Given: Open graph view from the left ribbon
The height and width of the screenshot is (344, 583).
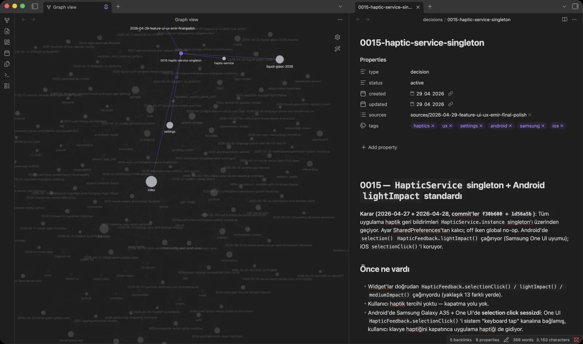Looking at the screenshot, I should pos(7,20).
